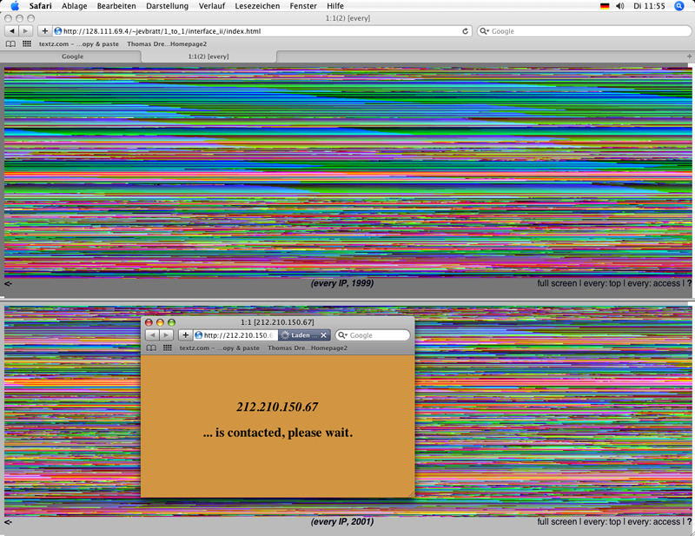This screenshot has width=695, height=536.
Task: Open the Lesezeichen menu
Action: pyautogui.click(x=255, y=6)
